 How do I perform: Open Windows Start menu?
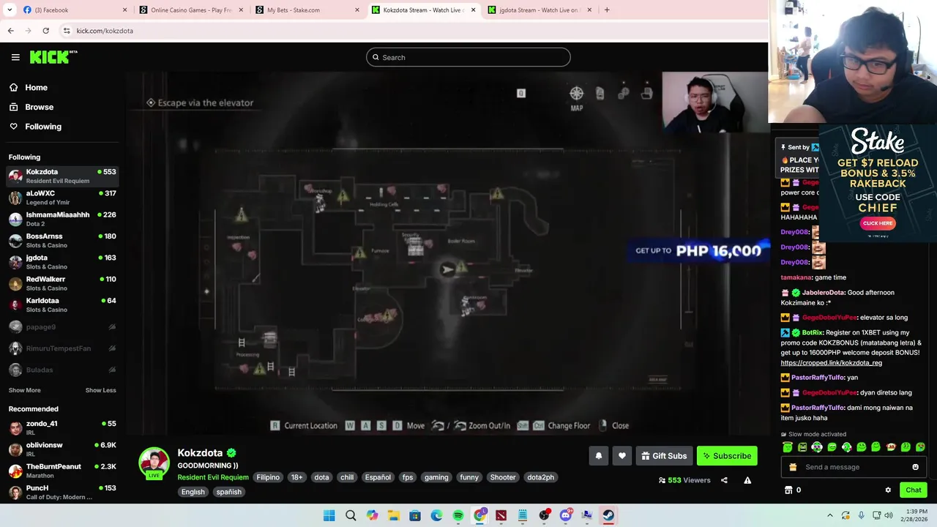tap(329, 515)
